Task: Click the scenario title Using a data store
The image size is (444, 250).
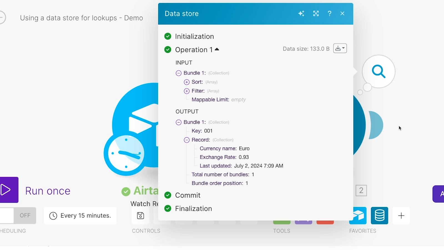Action: [82, 18]
